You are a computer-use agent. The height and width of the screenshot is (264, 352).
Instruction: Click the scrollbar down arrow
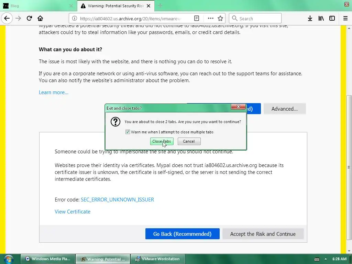[349, 251]
